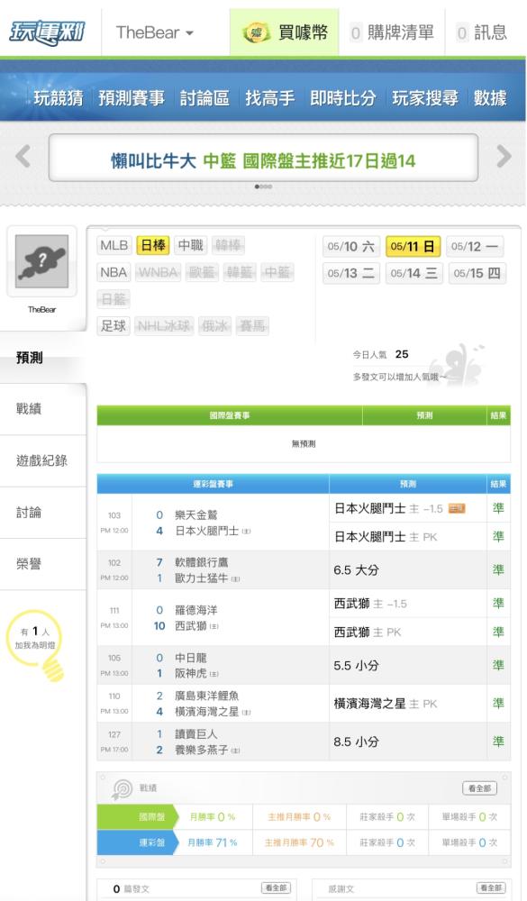Select the 韓棒 league filter
527x901 pixels.
[228, 245]
